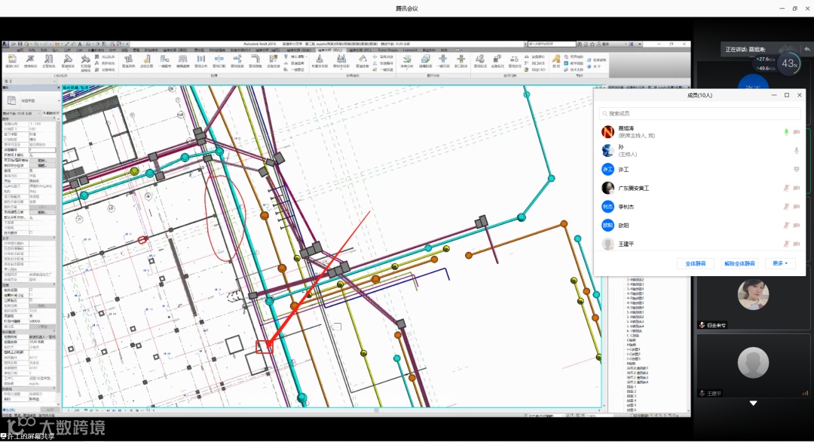Select the 管线标注 annotation tool
The width and height of the screenshot is (814, 442).
[481, 60]
